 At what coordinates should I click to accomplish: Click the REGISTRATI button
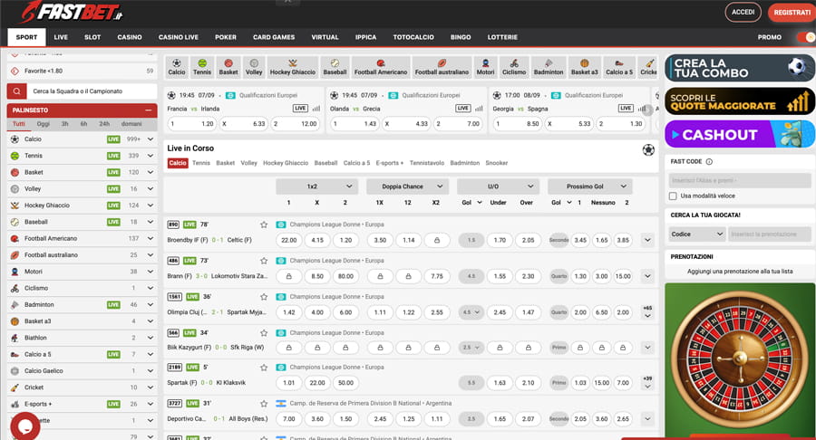(792, 13)
